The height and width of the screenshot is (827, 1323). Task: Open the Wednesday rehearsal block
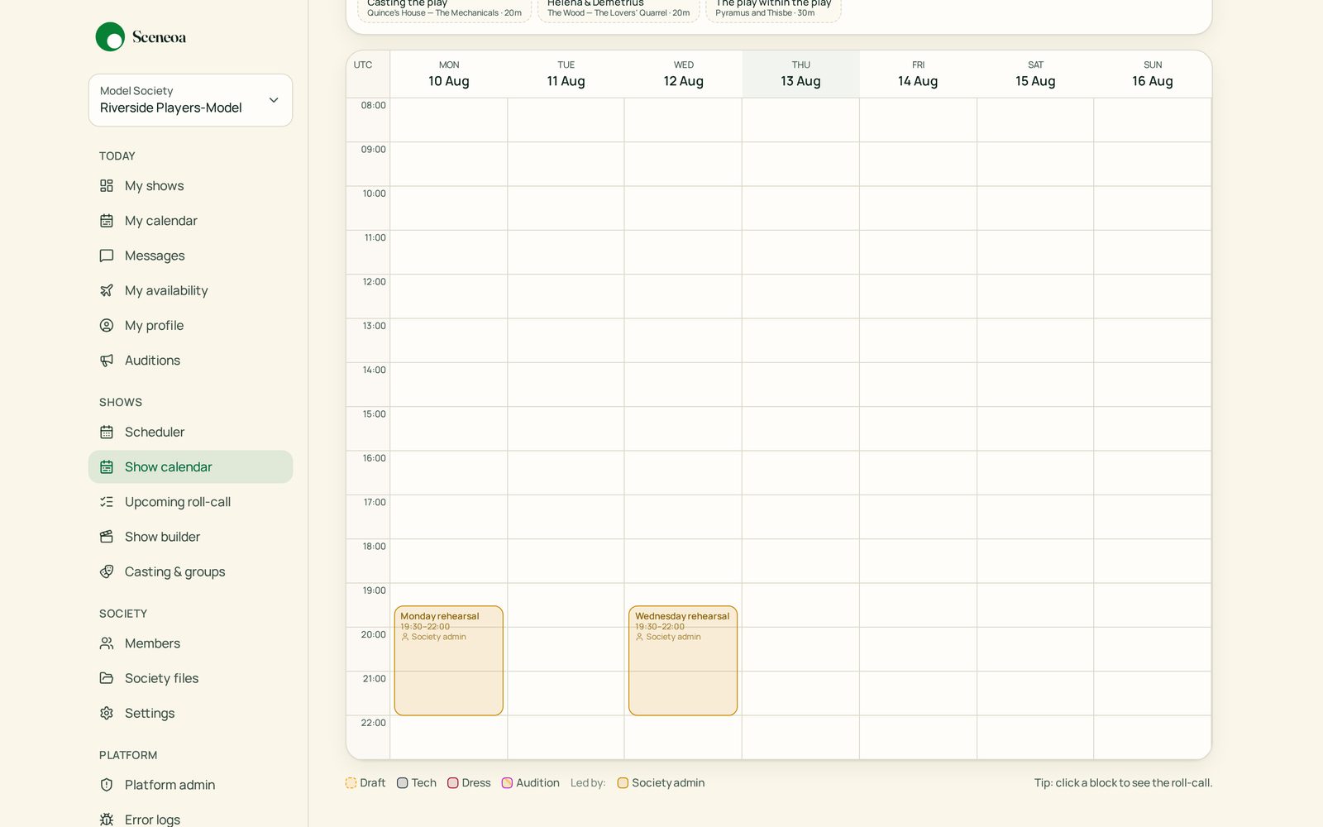click(683, 661)
